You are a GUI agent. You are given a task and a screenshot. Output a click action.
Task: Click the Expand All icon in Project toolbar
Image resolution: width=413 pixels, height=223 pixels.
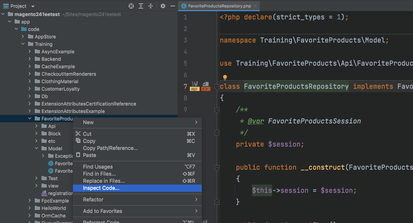(141, 6)
